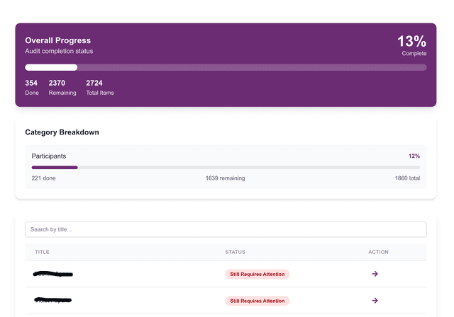
Task: Click the Search by title input field
Action: point(226,229)
